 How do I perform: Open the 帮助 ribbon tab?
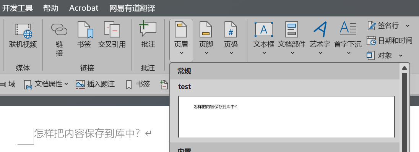coord(51,8)
